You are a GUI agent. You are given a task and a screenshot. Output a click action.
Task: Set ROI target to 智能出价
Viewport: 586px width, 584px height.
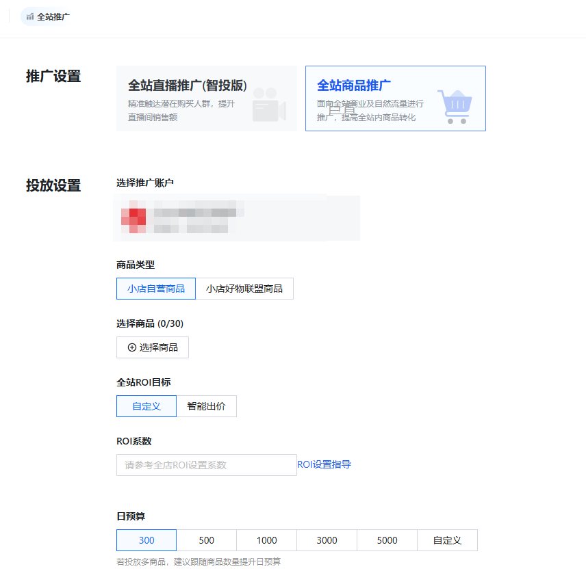(206, 406)
